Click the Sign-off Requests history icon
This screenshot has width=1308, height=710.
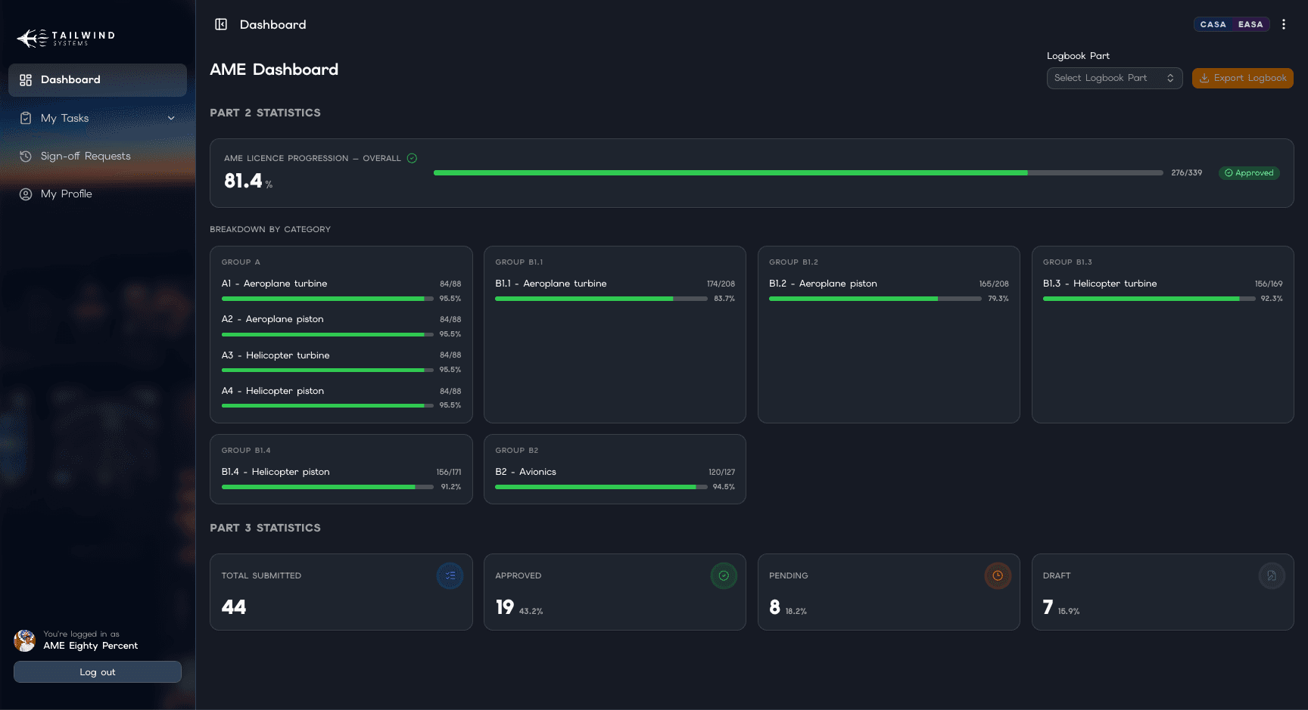pyautogui.click(x=26, y=156)
